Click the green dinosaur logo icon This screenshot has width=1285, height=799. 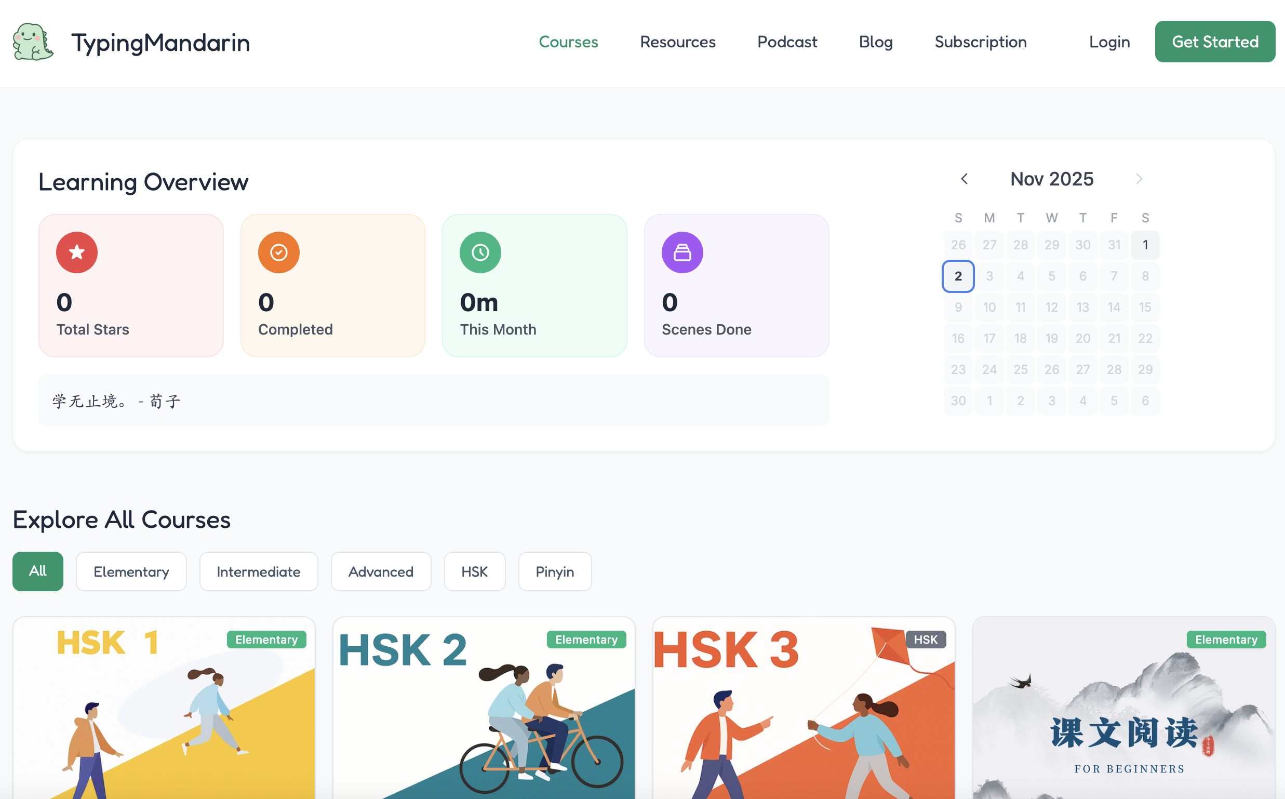[33, 42]
